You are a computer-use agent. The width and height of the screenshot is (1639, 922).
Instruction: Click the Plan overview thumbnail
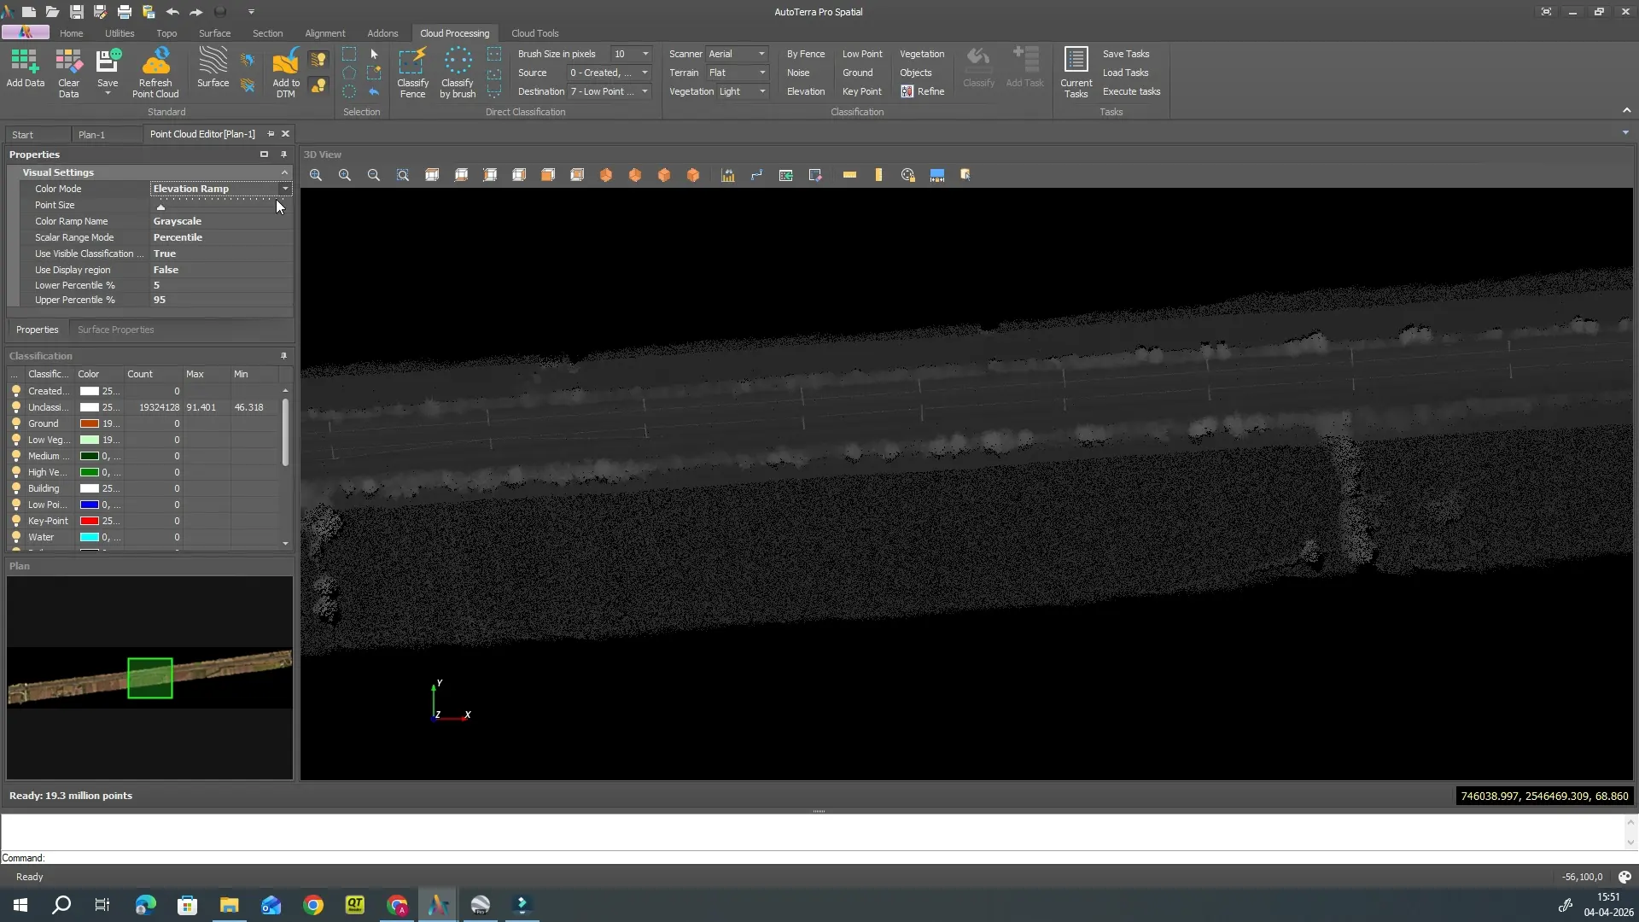(149, 678)
